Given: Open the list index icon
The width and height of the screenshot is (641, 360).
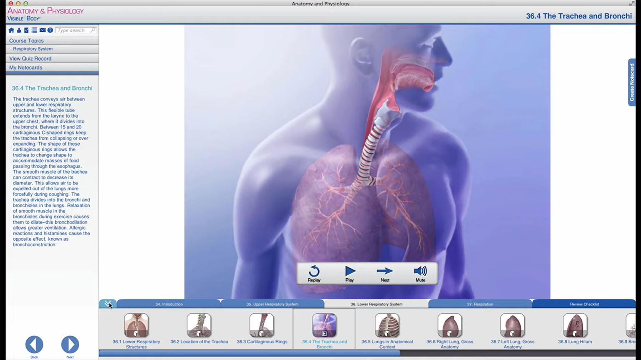Looking at the screenshot, I should click(x=34, y=30).
